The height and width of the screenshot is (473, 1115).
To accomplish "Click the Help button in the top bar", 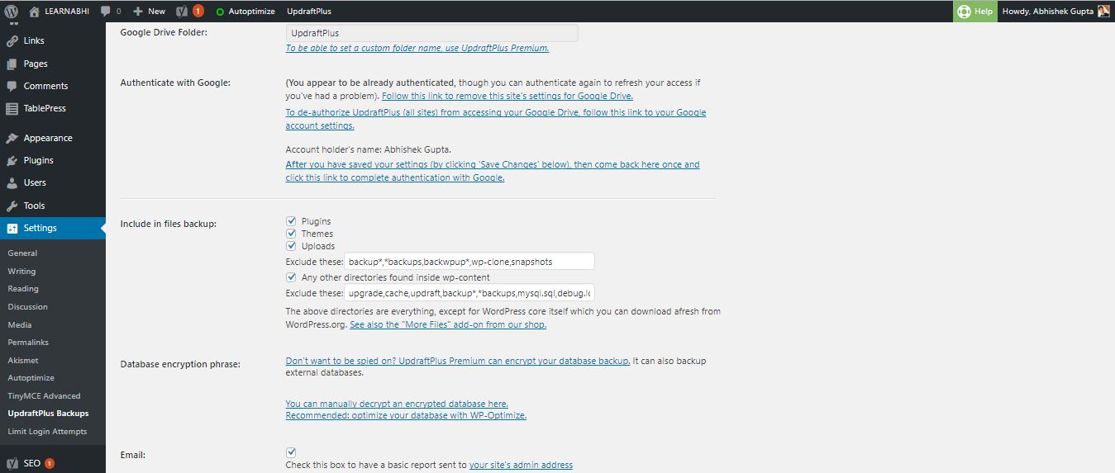I will [975, 12].
